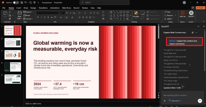
Task: Insert a New Slide
Action: click(20, 15)
